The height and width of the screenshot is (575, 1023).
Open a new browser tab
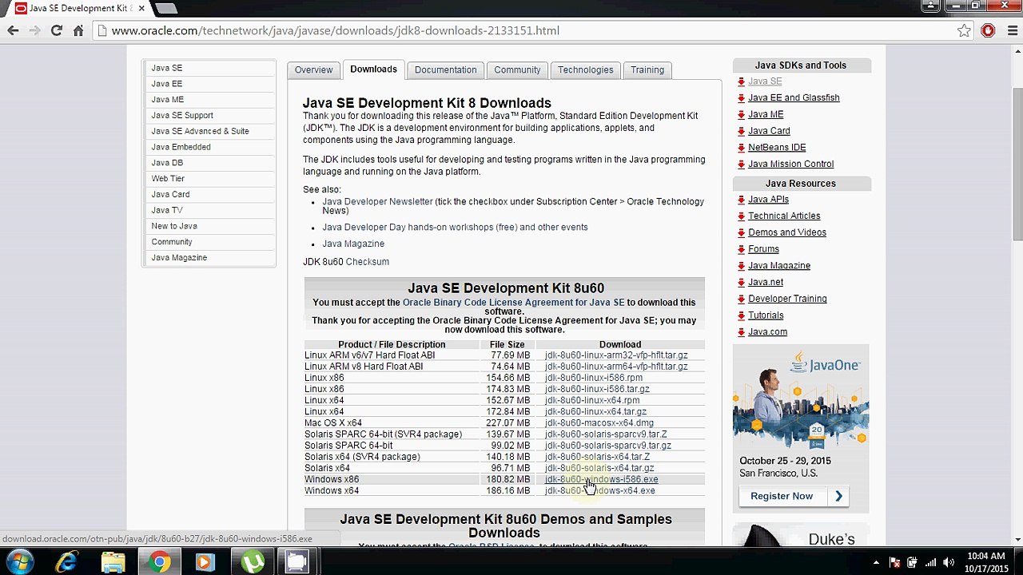pyautogui.click(x=166, y=8)
